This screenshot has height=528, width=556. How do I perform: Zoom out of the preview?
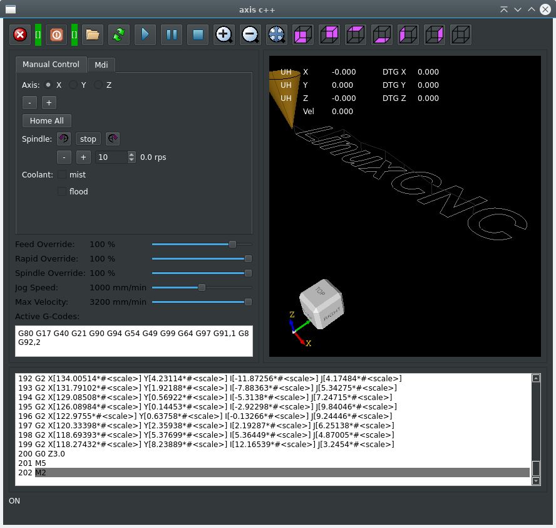250,34
